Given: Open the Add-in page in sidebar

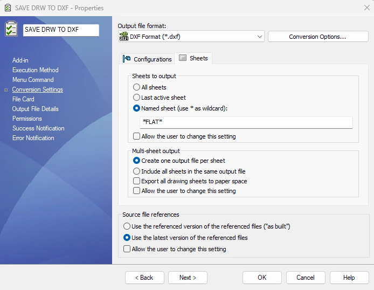Looking at the screenshot, I should (x=20, y=60).
